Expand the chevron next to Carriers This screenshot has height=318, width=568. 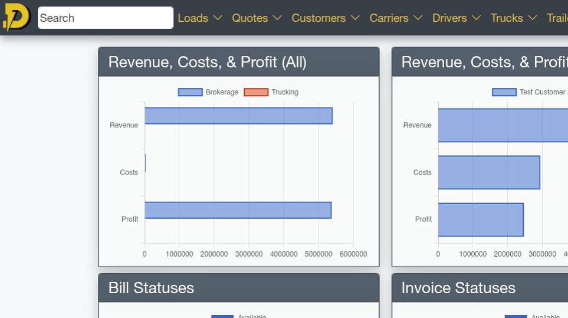click(418, 18)
